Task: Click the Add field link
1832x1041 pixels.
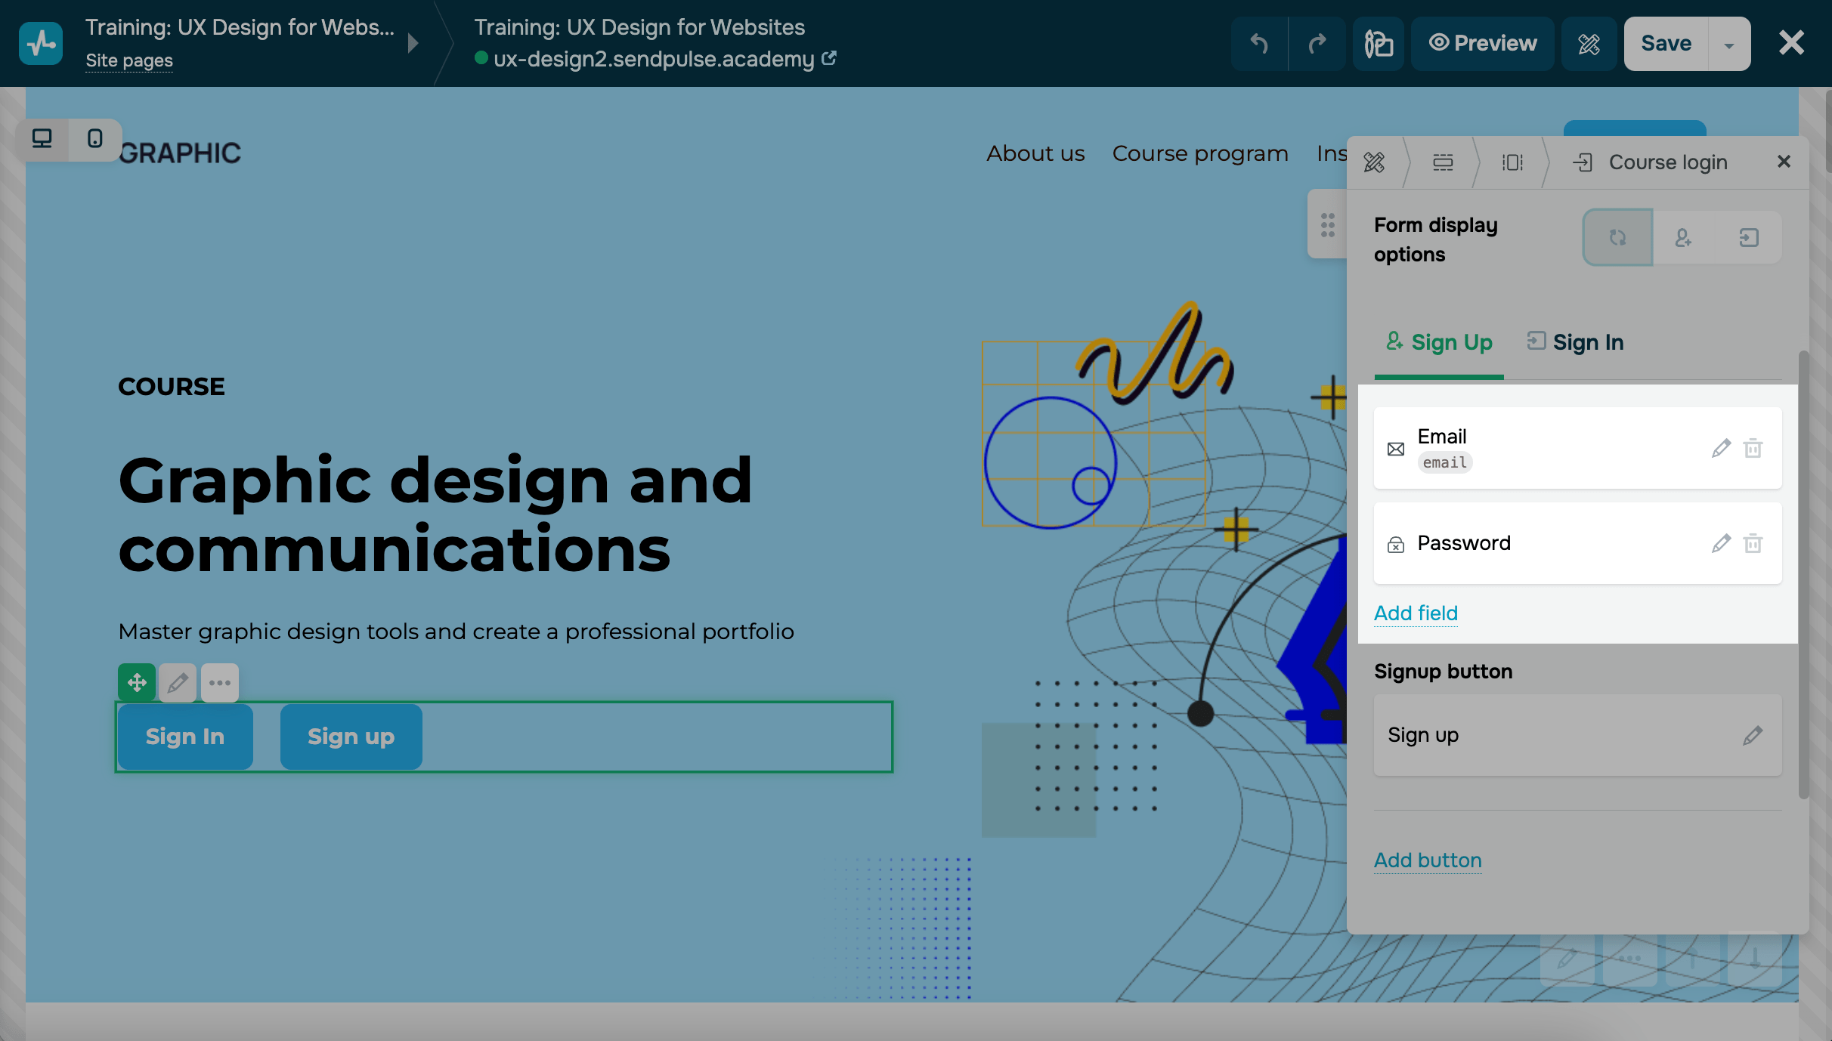Action: coord(1416,613)
